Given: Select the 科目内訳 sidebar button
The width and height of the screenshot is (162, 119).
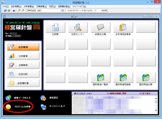Looking at the screenshot, I should 23,74.
